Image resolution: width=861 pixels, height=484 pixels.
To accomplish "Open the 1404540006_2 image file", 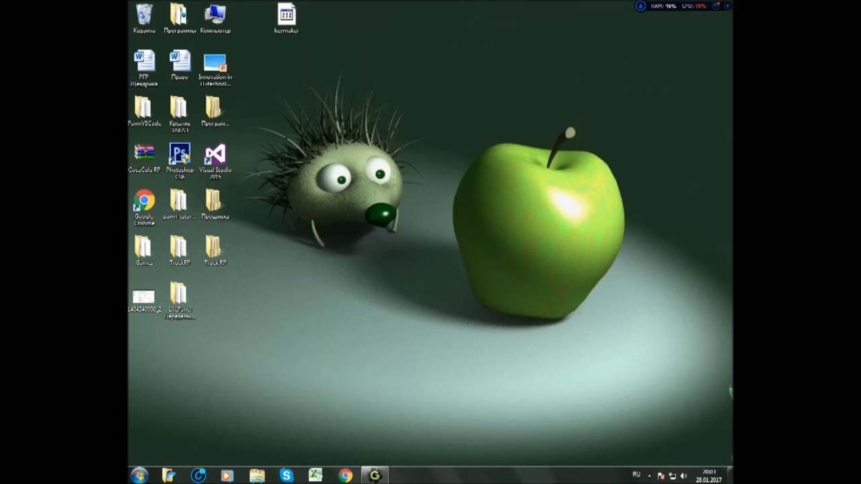I will [x=144, y=301].
